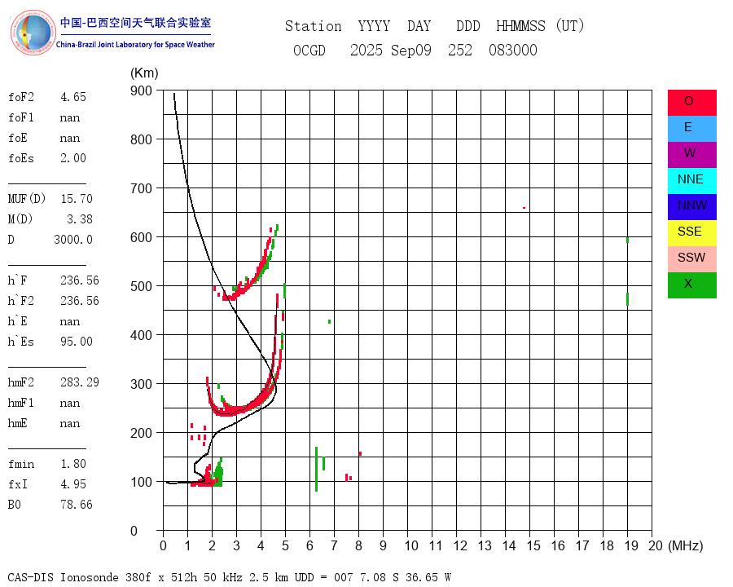Click the station code OCGD
This screenshot has height=587, width=733.
[x=309, y=50]
